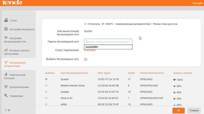Click signal icon for Alma tv 23
This screenshot has height=114, width=204.
click(174, 99)
